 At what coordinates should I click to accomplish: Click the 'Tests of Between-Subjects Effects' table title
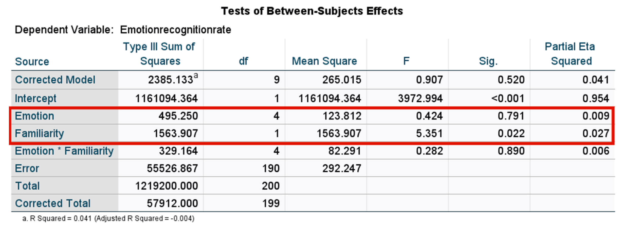pyautogui.click(x=312, y=11)
